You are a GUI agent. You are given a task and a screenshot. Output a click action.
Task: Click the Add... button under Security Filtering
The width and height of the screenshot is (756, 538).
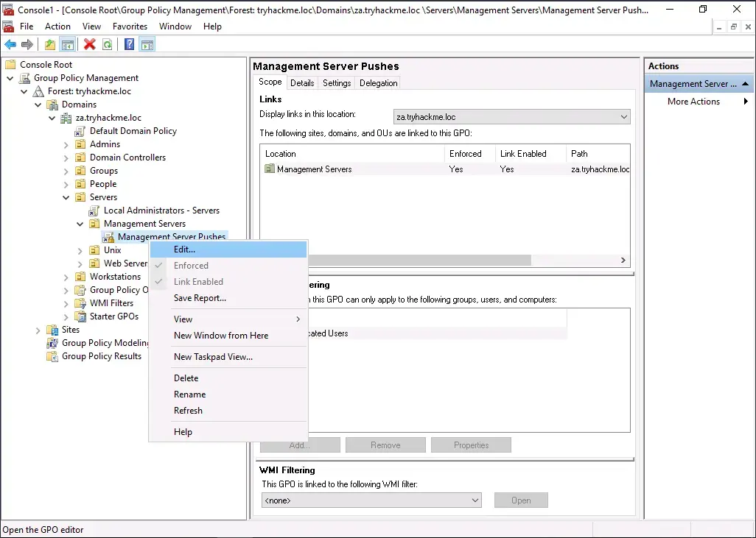300,445
